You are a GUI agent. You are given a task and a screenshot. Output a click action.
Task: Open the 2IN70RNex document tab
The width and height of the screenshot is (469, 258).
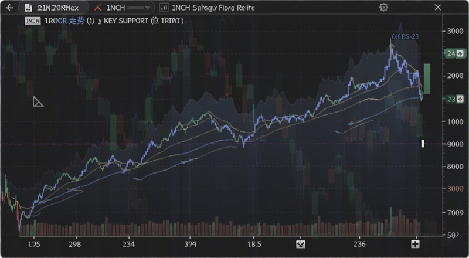[x=53, y=8]
